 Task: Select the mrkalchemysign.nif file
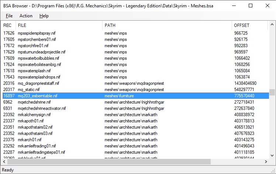[x=34, y=115]
